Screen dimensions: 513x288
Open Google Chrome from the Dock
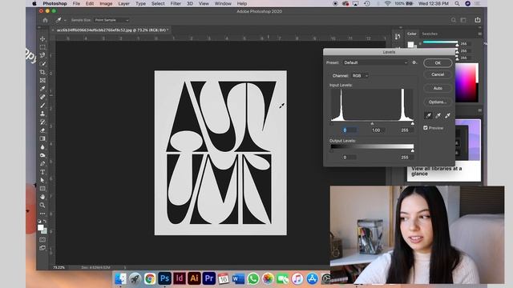[x=150, y=278]
